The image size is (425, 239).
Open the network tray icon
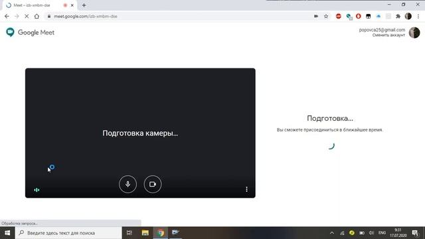click(342, 233)
